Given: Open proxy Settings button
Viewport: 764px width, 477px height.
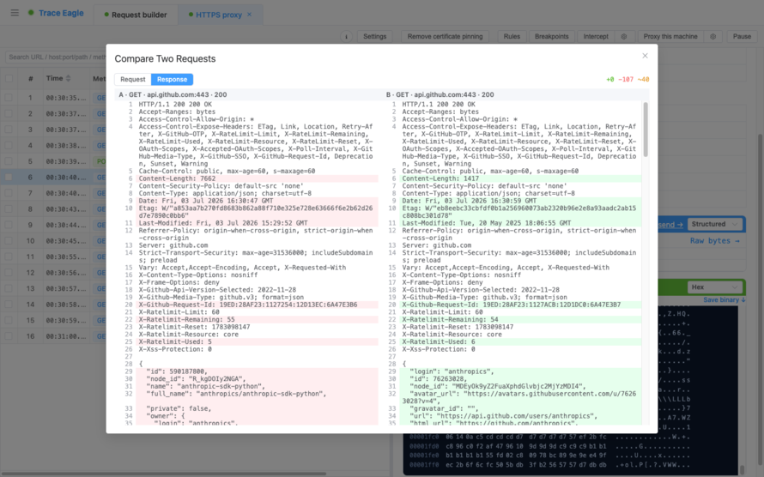Looking at the screenshot, I should [x=374, y=37].
